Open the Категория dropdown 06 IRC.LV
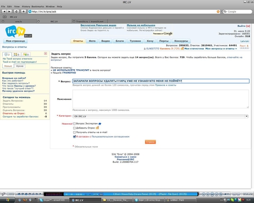Screen dimensions: 254x203 (160, 116)
